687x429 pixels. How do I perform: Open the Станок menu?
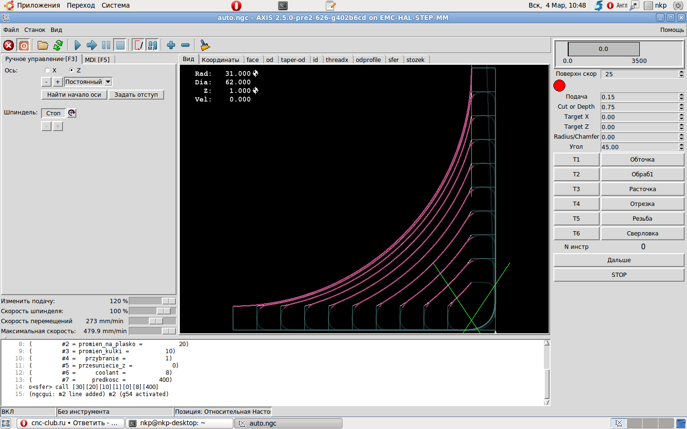35,30
